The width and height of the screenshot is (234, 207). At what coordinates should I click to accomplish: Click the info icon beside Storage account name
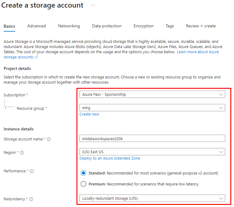click(x=49, y=139)
